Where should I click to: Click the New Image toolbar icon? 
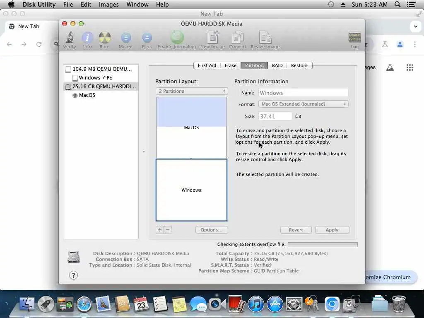[x=212, y=40]
